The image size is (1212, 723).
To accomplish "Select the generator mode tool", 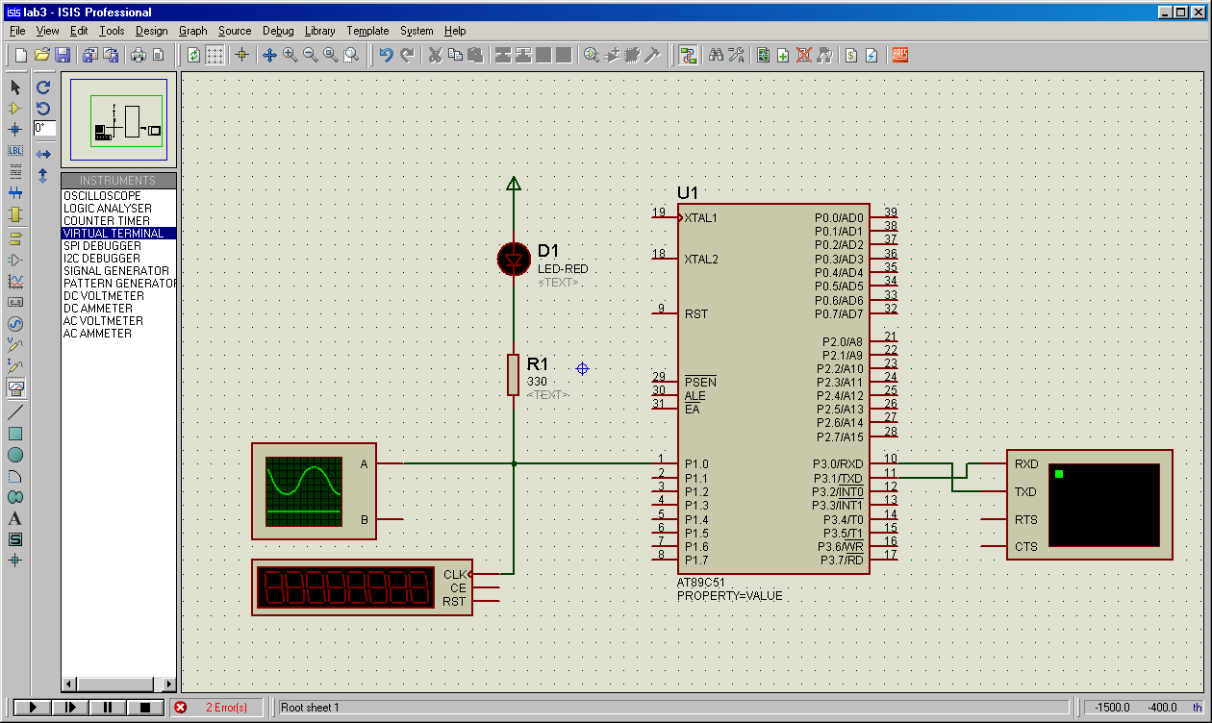I will tap(14, 324).
